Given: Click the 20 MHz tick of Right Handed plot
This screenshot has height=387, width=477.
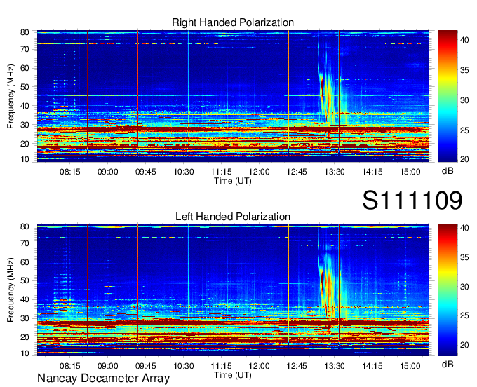Looking at the screenshot, I should point(25,144).
